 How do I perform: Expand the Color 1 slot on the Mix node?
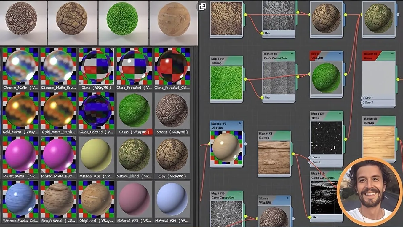[362, 98]
